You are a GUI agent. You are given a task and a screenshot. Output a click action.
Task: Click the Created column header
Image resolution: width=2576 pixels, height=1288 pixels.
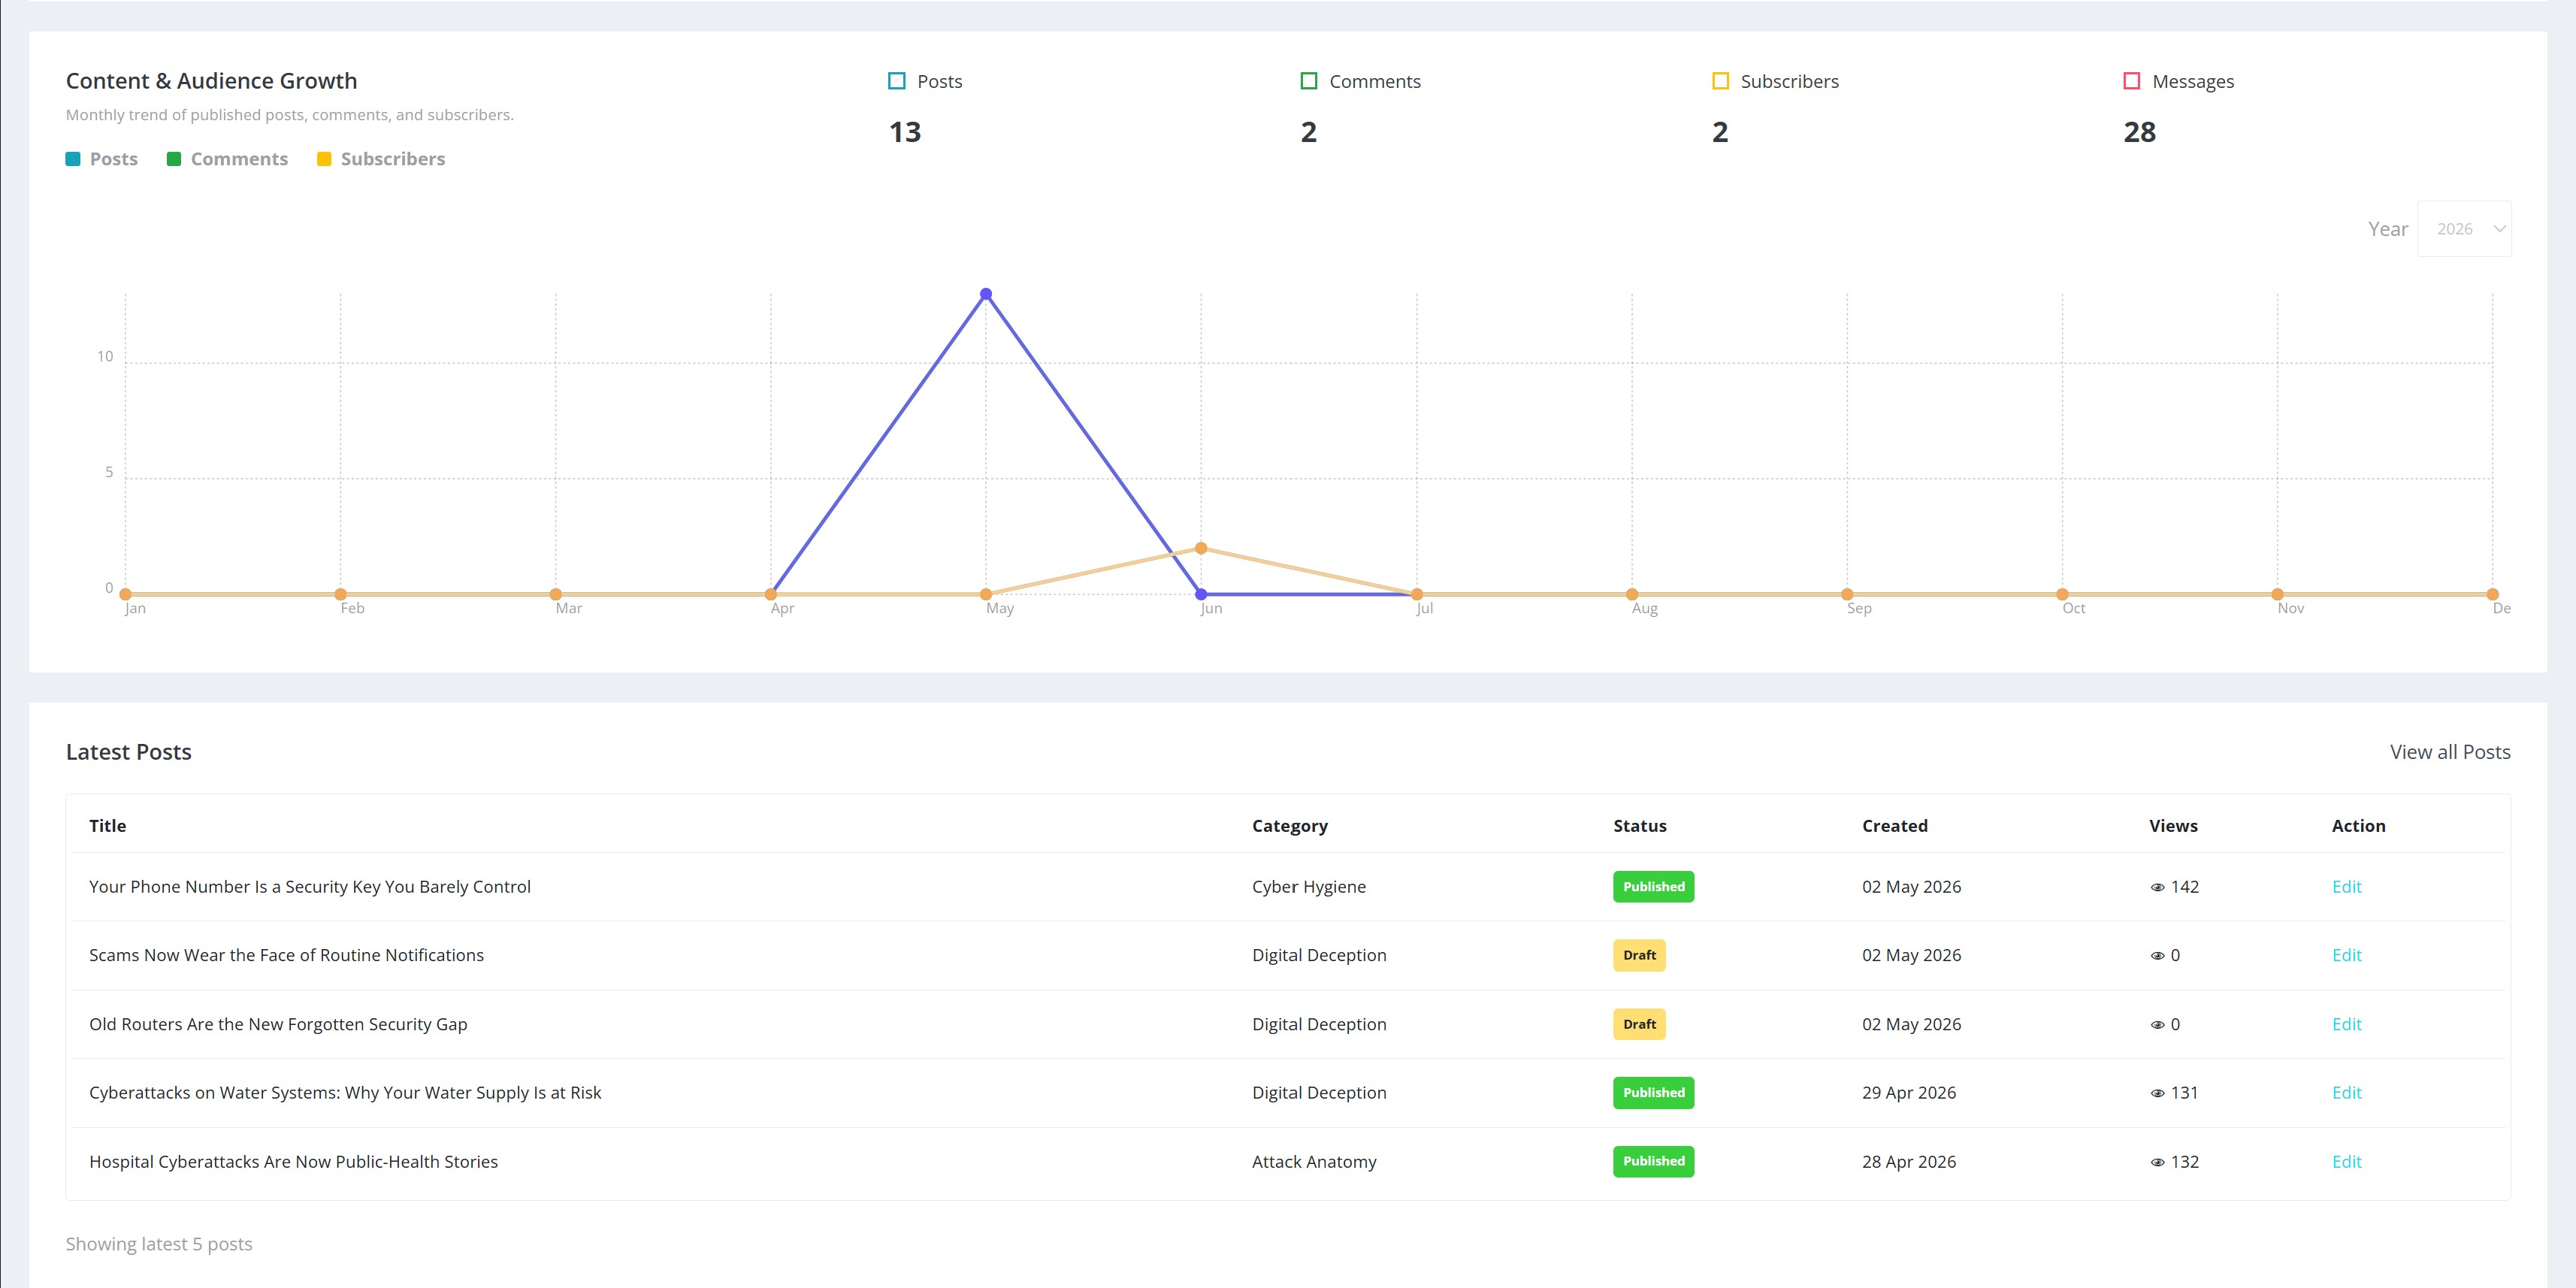pyautogui.click(x=1894, y=826)
